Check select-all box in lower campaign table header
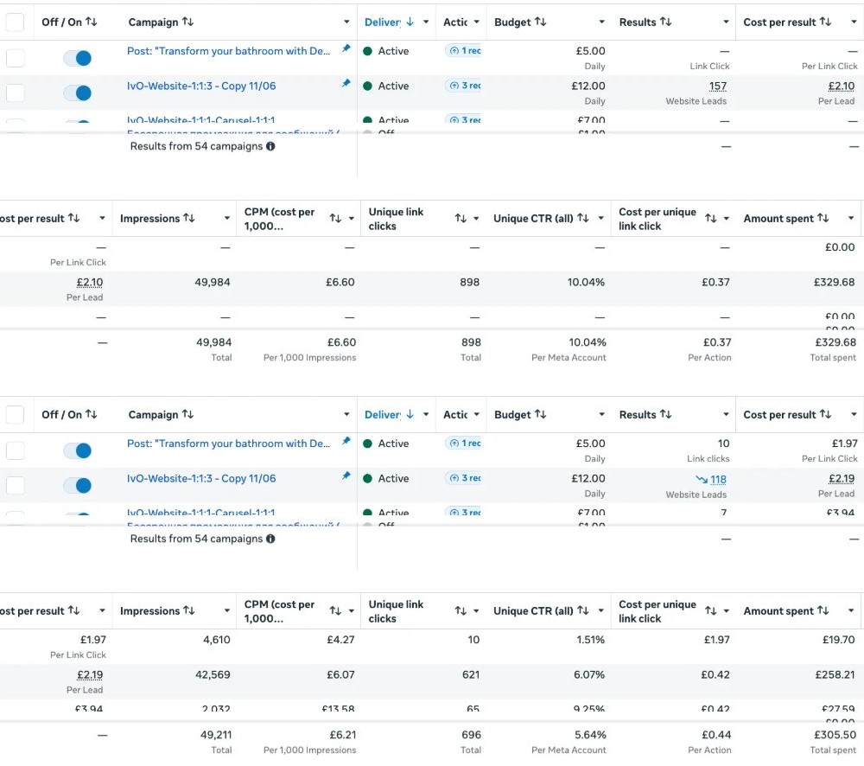This screenshot has width=864, height=766. click(x=15, y=415)
